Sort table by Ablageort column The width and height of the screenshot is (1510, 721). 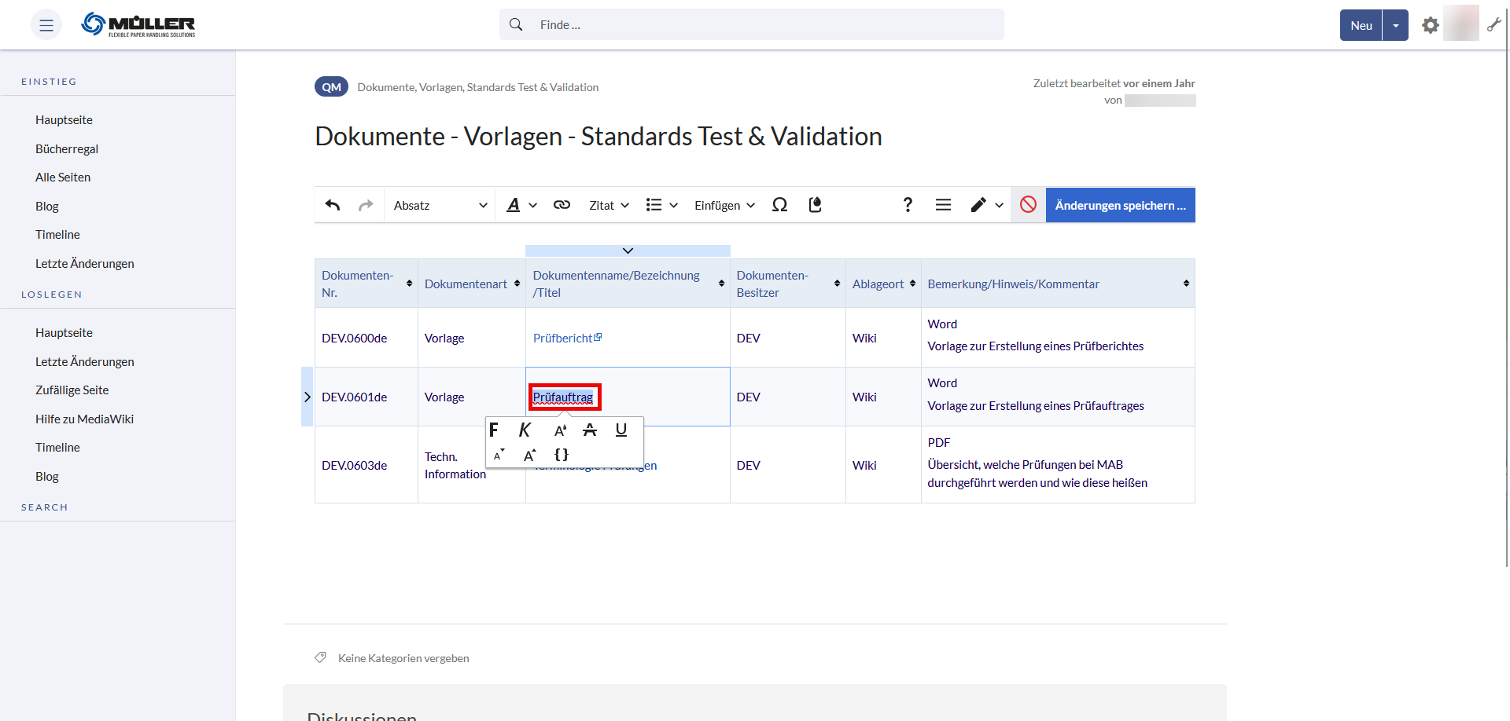point(912,284)
